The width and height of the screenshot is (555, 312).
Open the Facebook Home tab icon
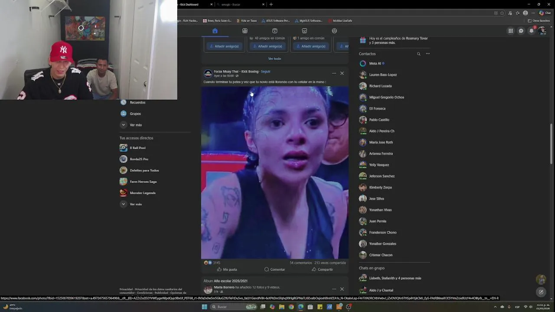pos(215,31)
